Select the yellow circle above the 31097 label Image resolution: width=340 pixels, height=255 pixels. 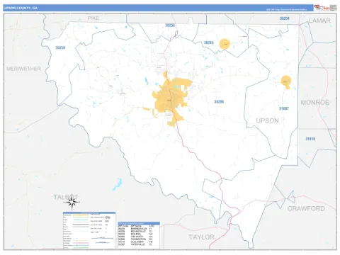(x=286, y=81)
